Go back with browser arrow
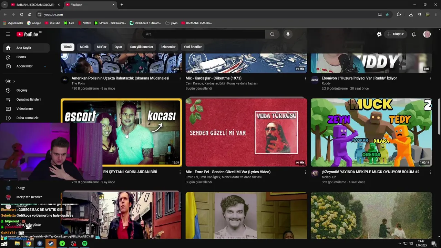Image resolution: width=441 pixels, height=248 pixels. click(5, 14)
